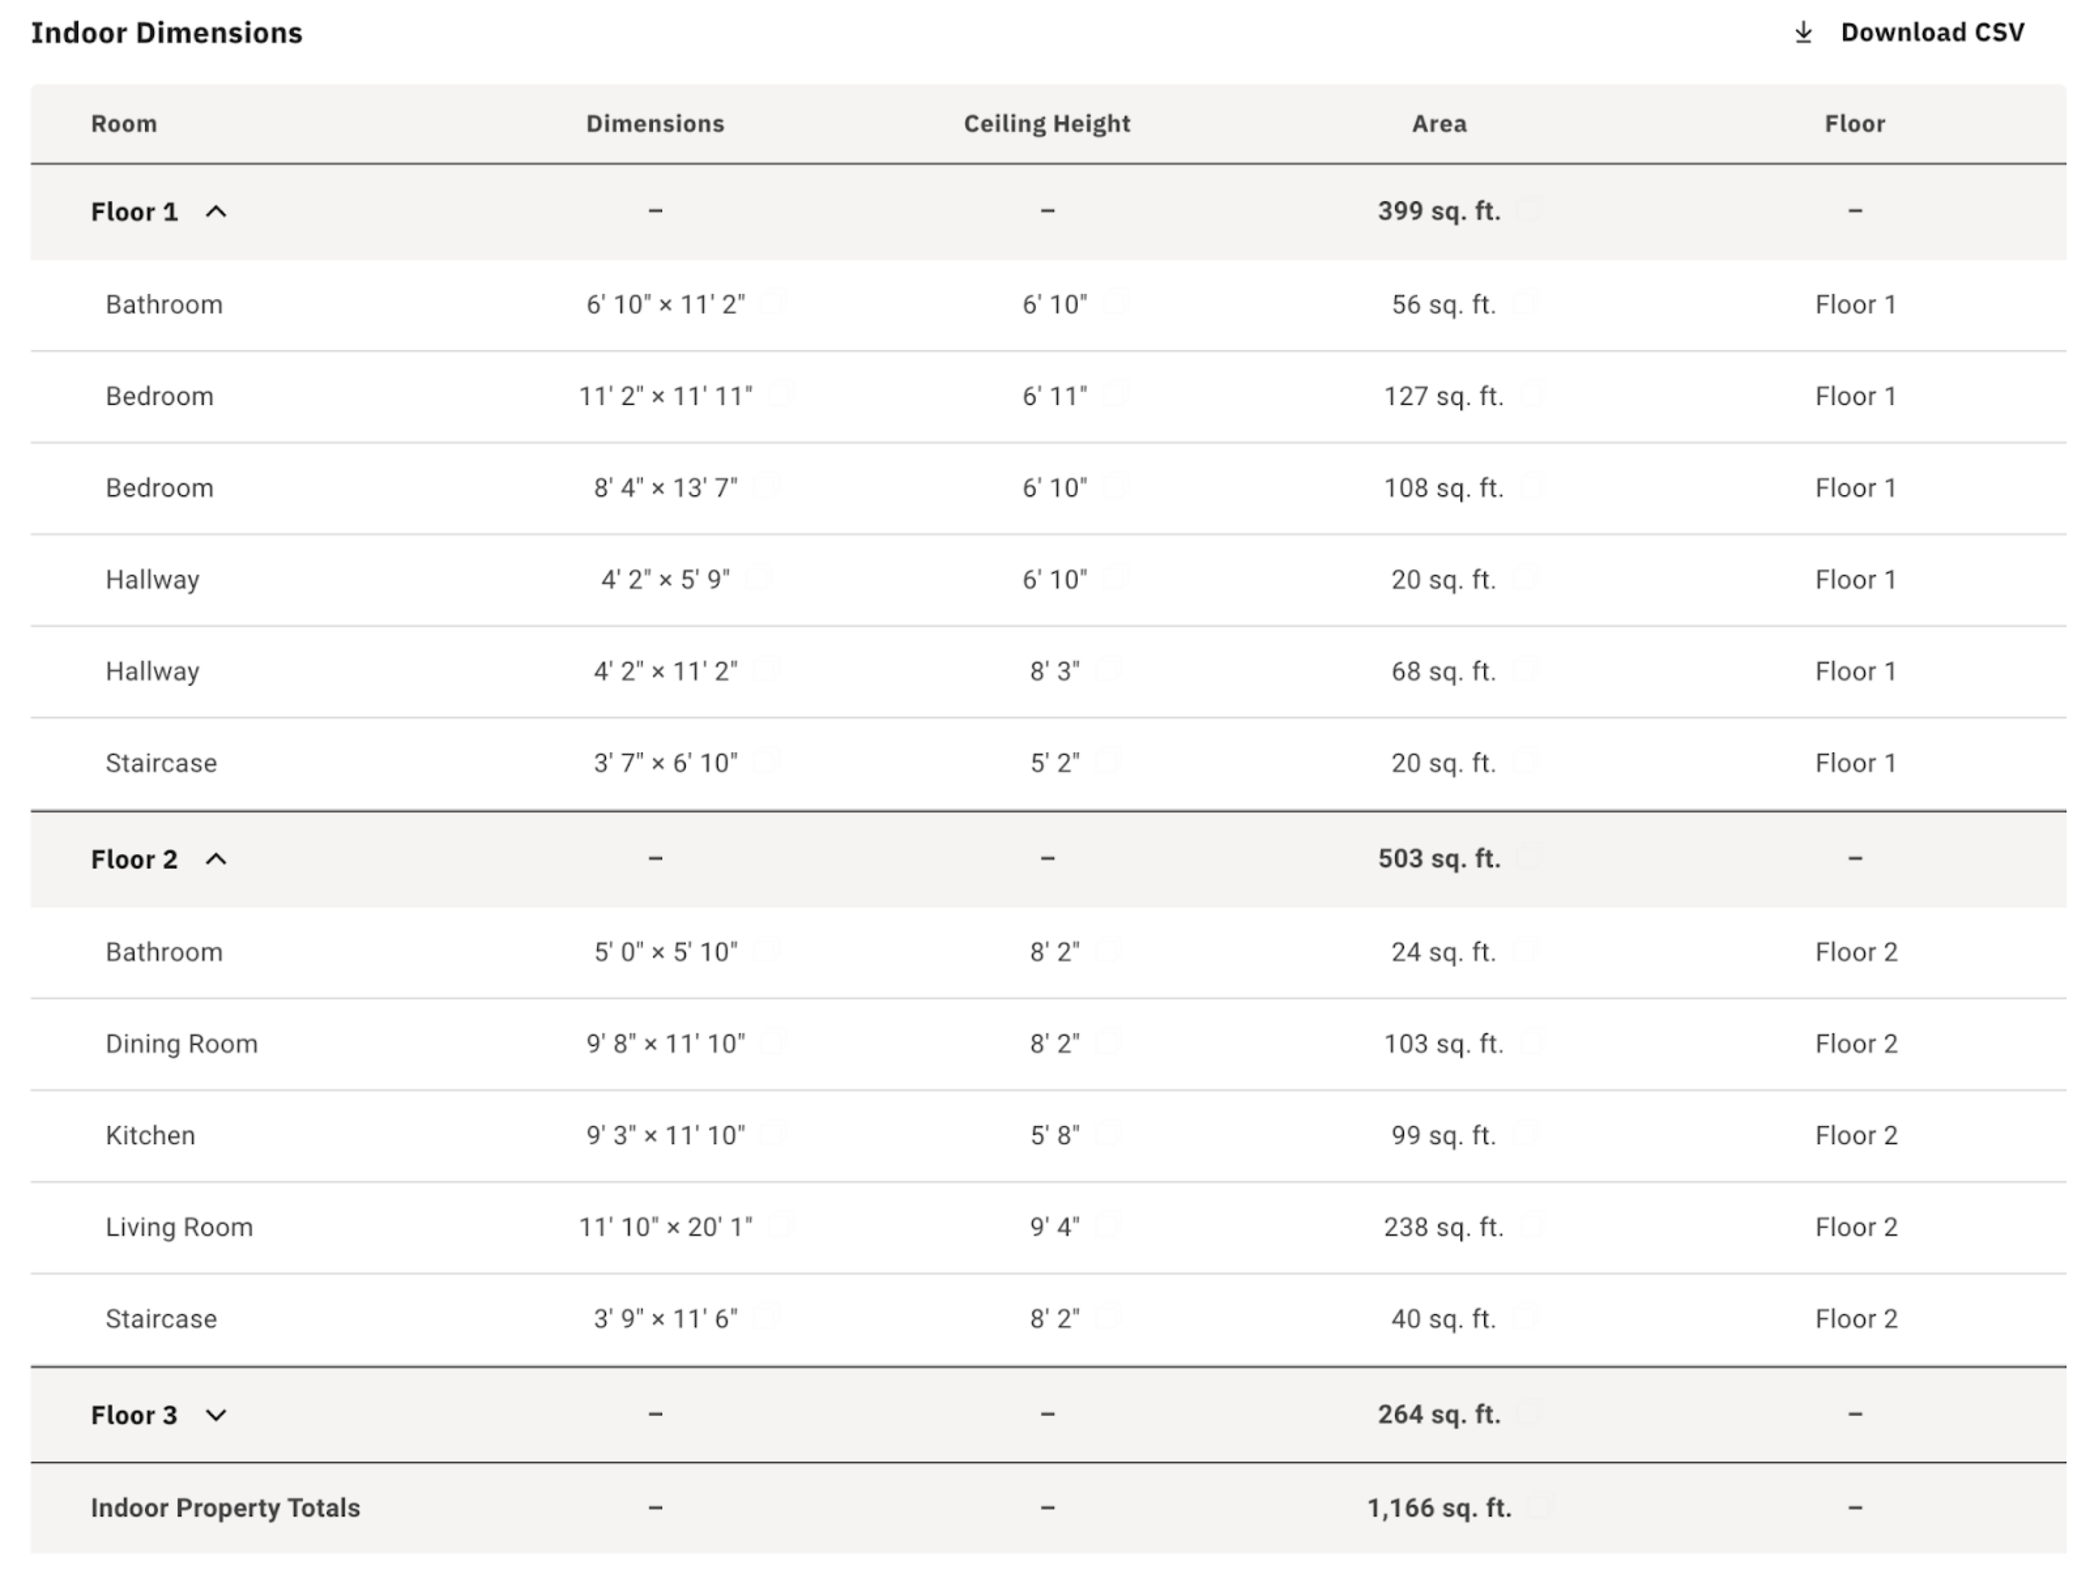This screenshot has width=2090, height=1574.
Task: Click the 399 sq. ft. total
Action: [1439, 211]
